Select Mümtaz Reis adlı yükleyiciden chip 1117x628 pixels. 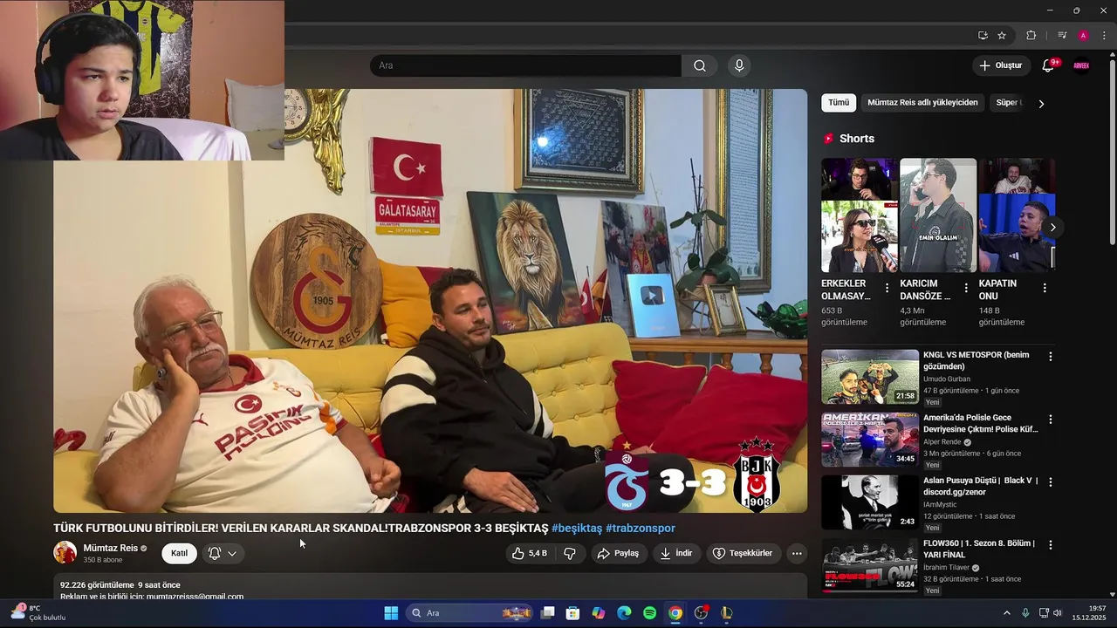922,102
